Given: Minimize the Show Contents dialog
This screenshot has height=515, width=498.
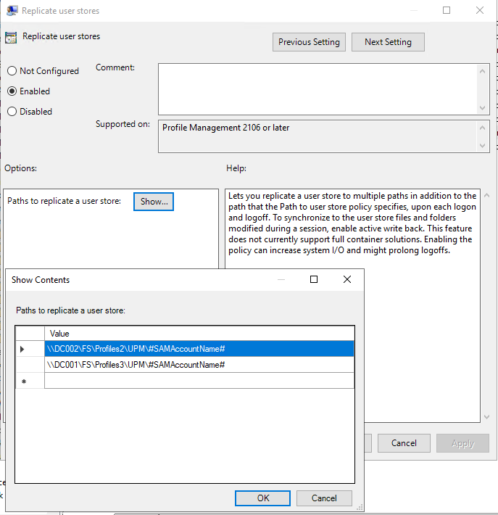Looking at the screenshot, I should click(281, 279).
